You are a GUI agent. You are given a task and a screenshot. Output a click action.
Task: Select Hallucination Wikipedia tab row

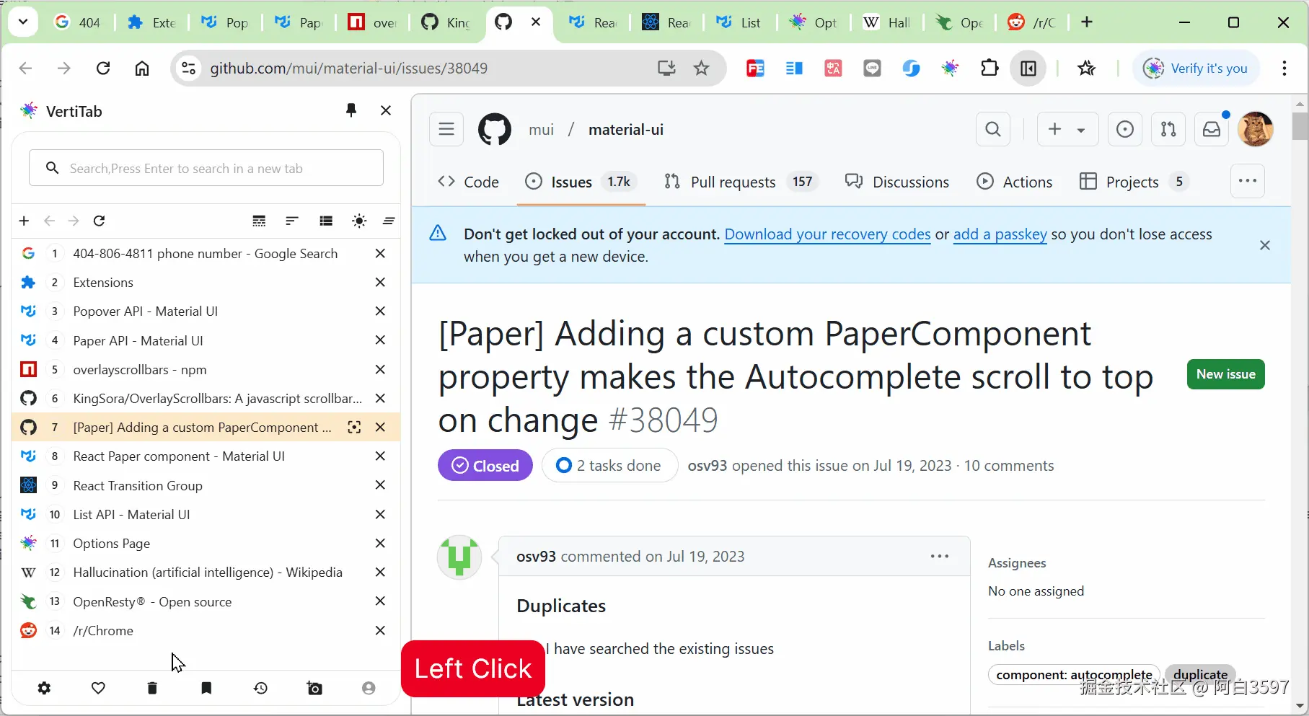[206, 572]
